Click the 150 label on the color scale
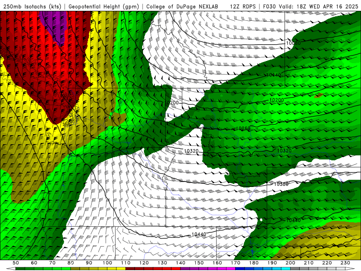Screen dimensions: 361x271 [199, 263]
